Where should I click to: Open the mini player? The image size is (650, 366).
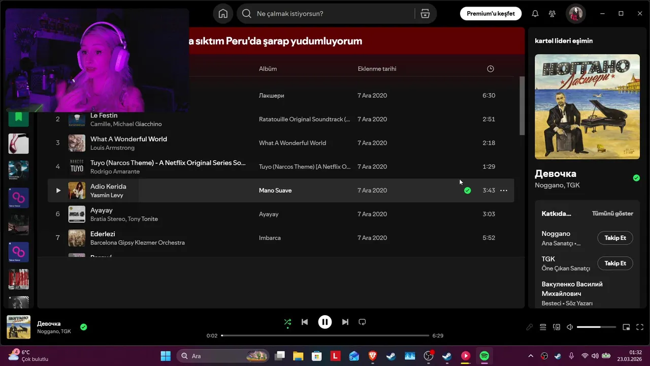(x=626, y=327)
